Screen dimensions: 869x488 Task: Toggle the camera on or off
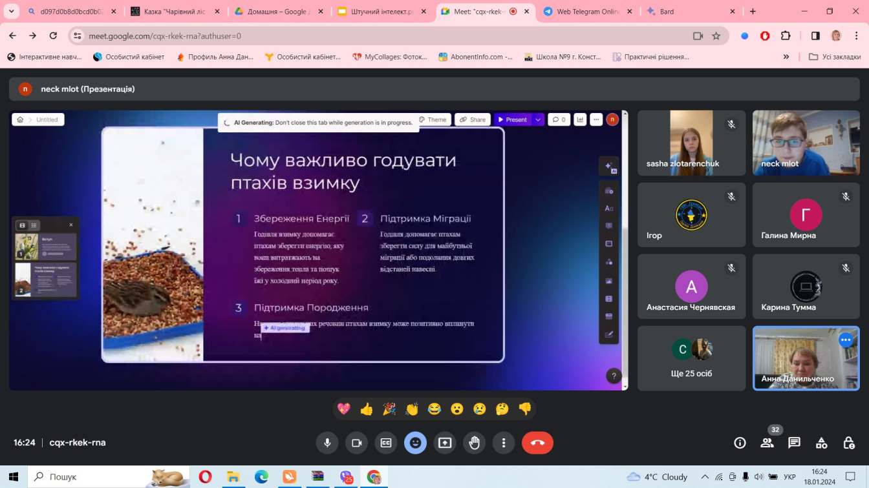coord(356,443)
